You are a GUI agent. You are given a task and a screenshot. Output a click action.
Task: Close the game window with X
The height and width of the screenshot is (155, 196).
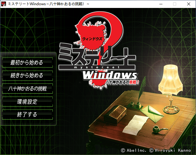tap(189, 4)
